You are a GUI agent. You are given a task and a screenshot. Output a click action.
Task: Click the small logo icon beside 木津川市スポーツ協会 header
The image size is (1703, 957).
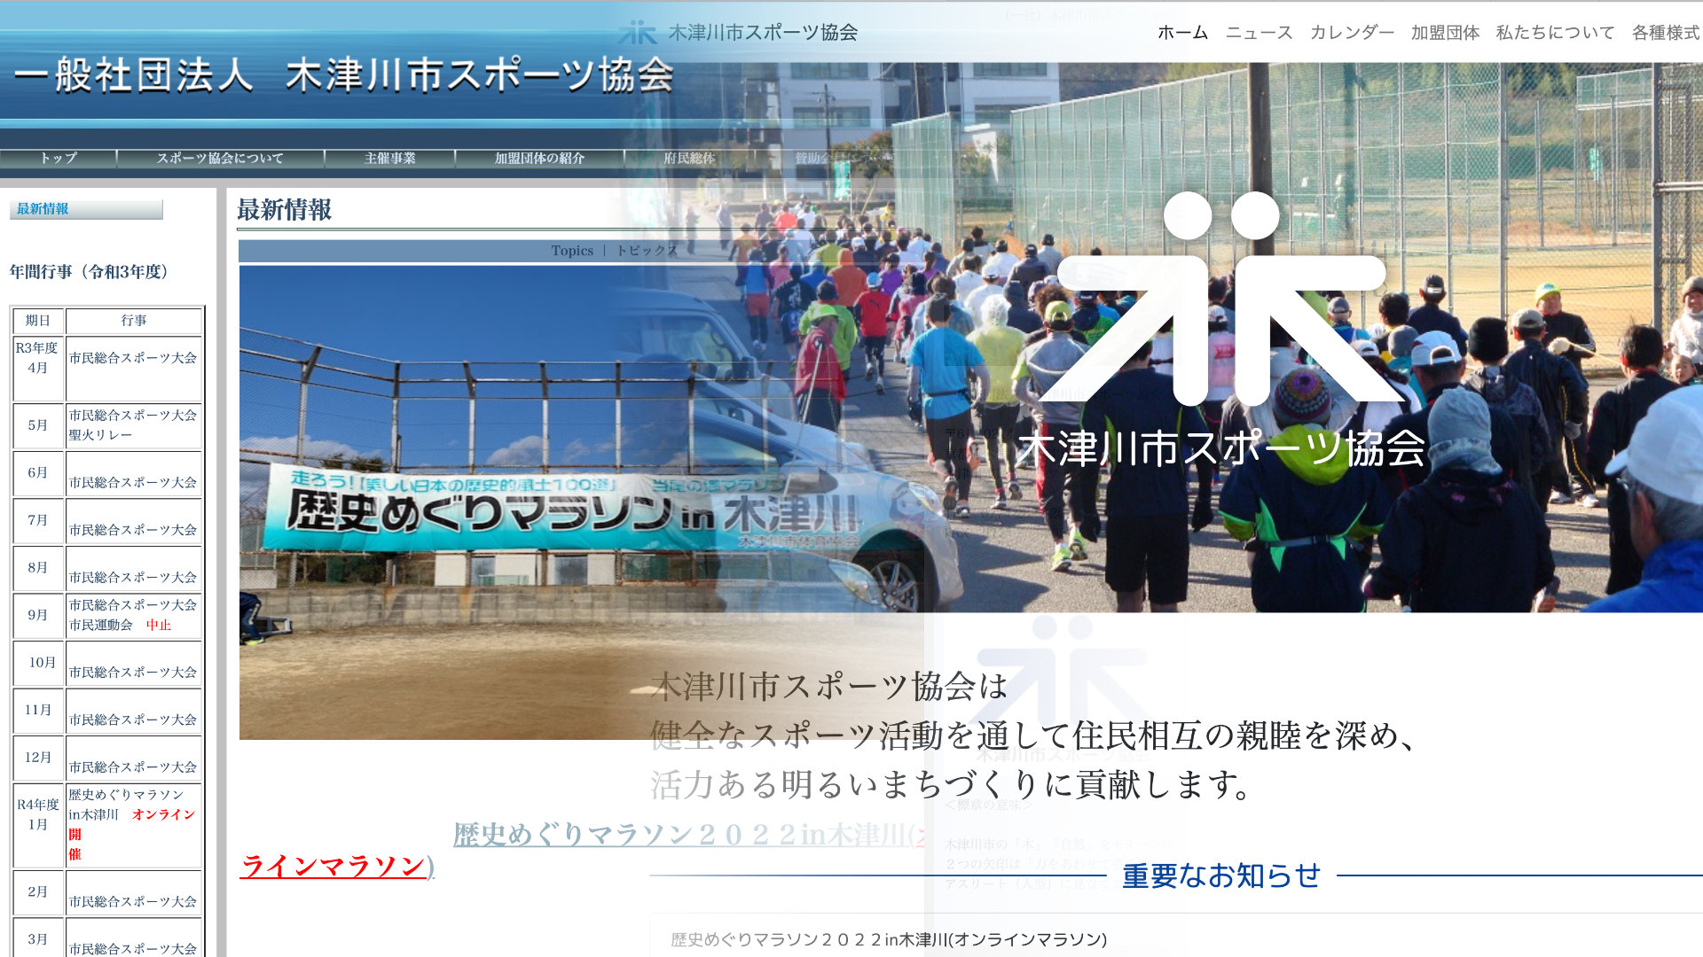click(637, 33)
